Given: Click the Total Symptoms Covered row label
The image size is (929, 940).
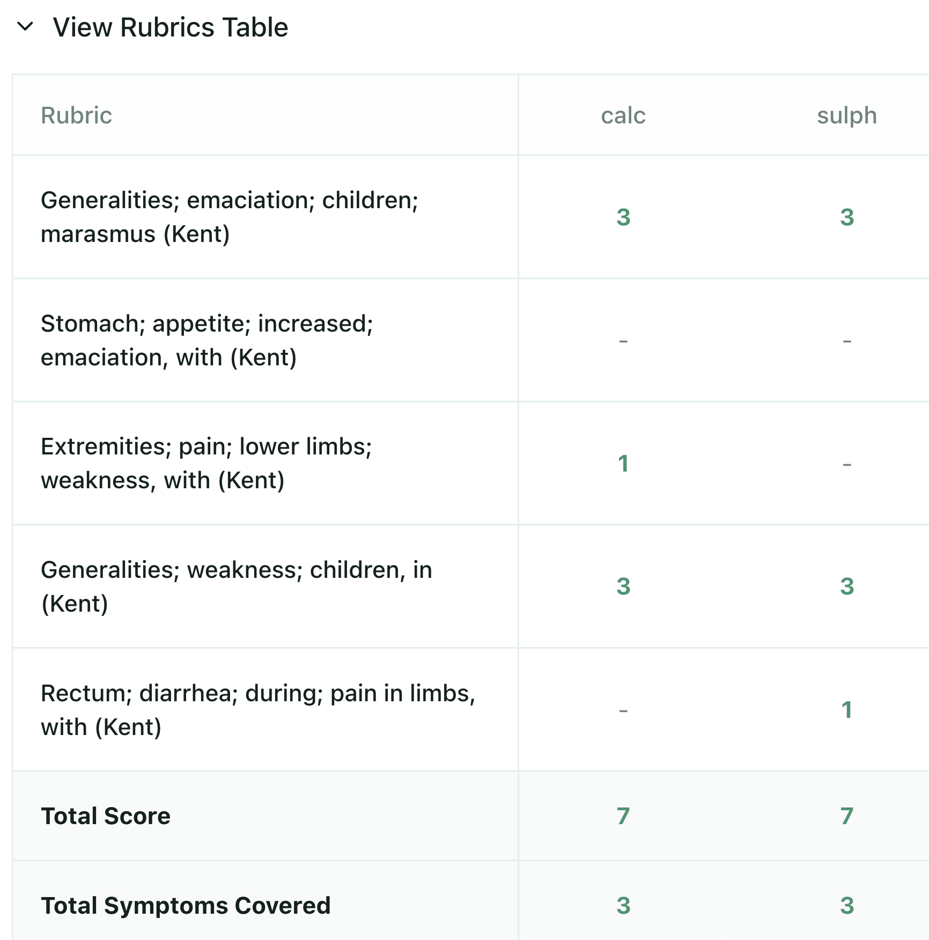Looking at the screenshot, I should (x=186, y=906).
